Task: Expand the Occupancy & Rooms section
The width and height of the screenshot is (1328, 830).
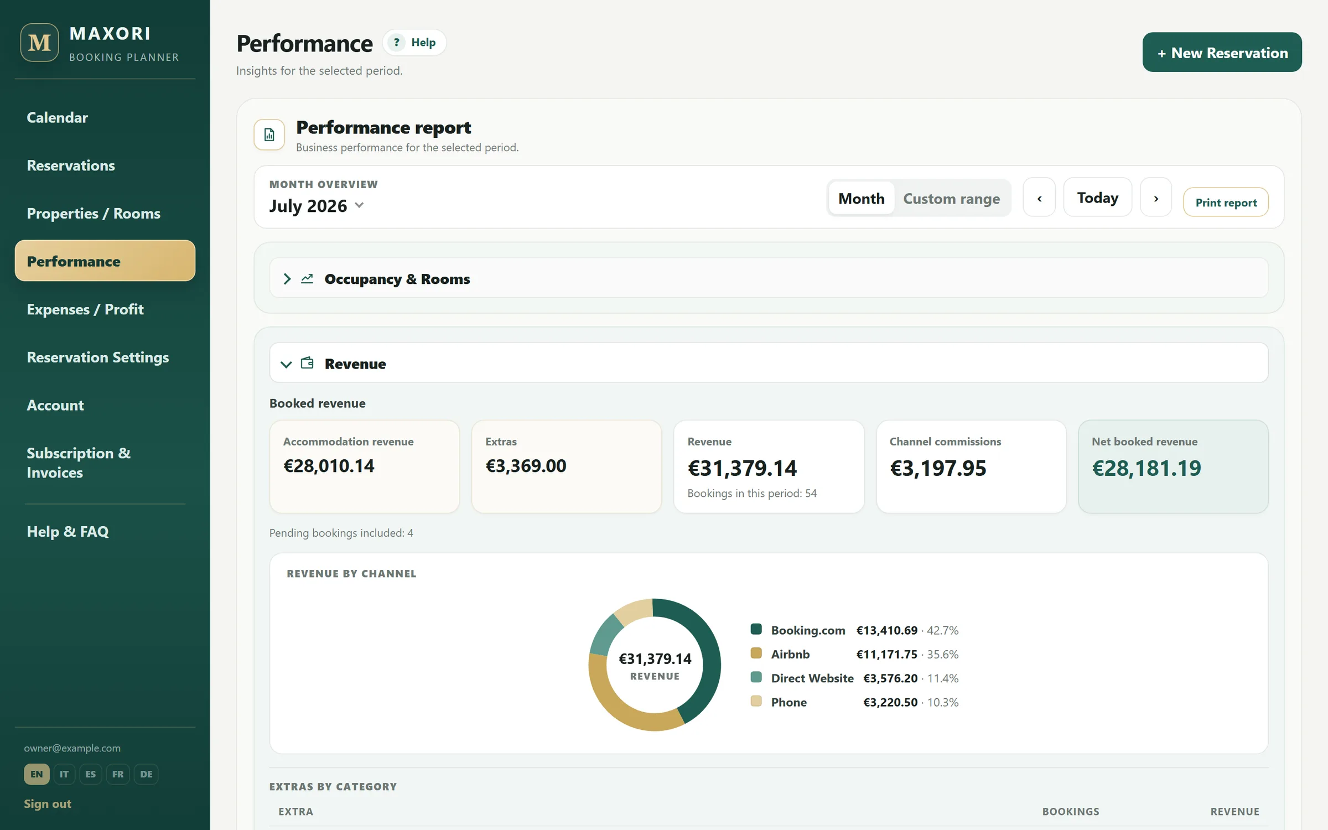Action: coord(769,278)
